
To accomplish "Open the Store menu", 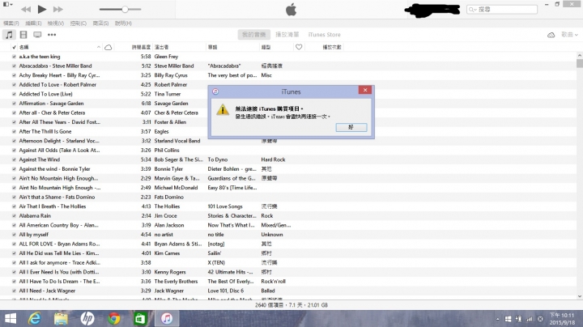I will [100, 23].
